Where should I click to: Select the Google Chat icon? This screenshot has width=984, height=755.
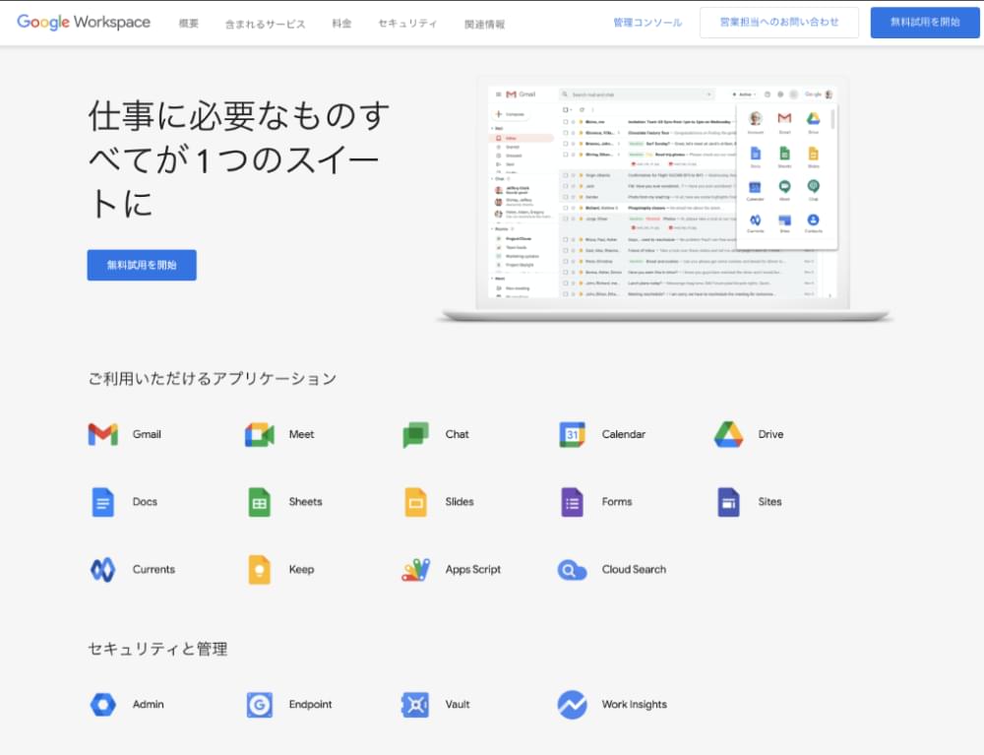(415, 434)
